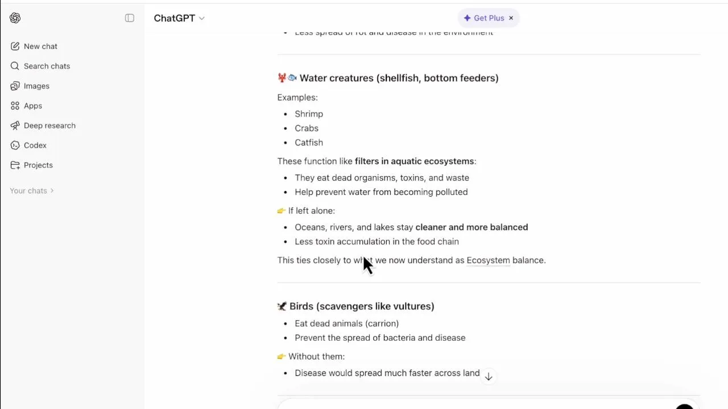
Task: Open the Search chats menu label
Action: (x=47, y=66)
